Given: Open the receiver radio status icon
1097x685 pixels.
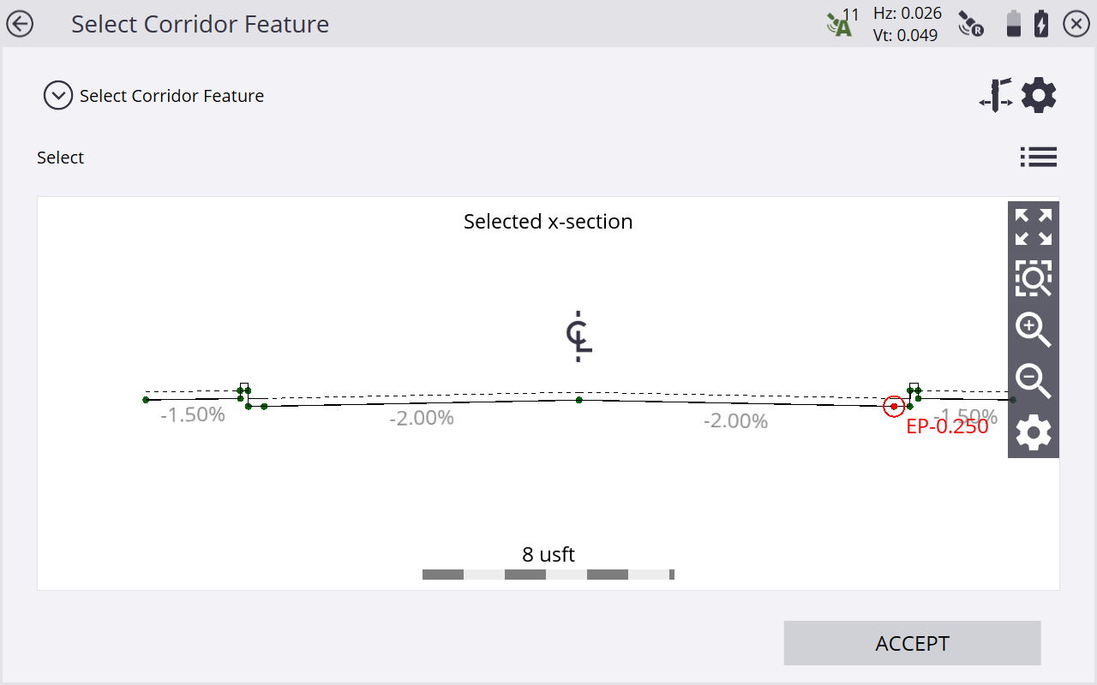Looking at the screenshot, I should (x=971, y=24).
